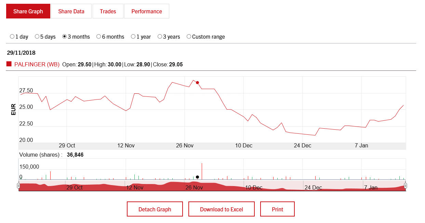Click the red PALFINGER legend square
The image size is (425, 223).
8,64
